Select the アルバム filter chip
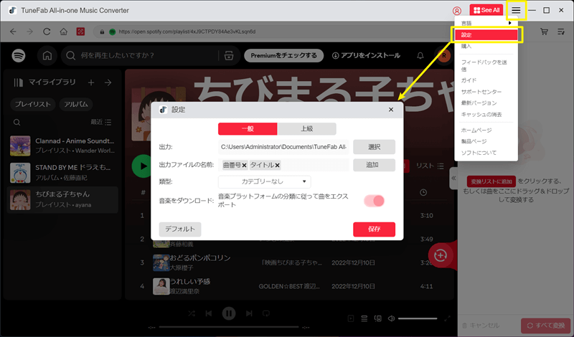574x337 pixels. click(x=76, y=104)
